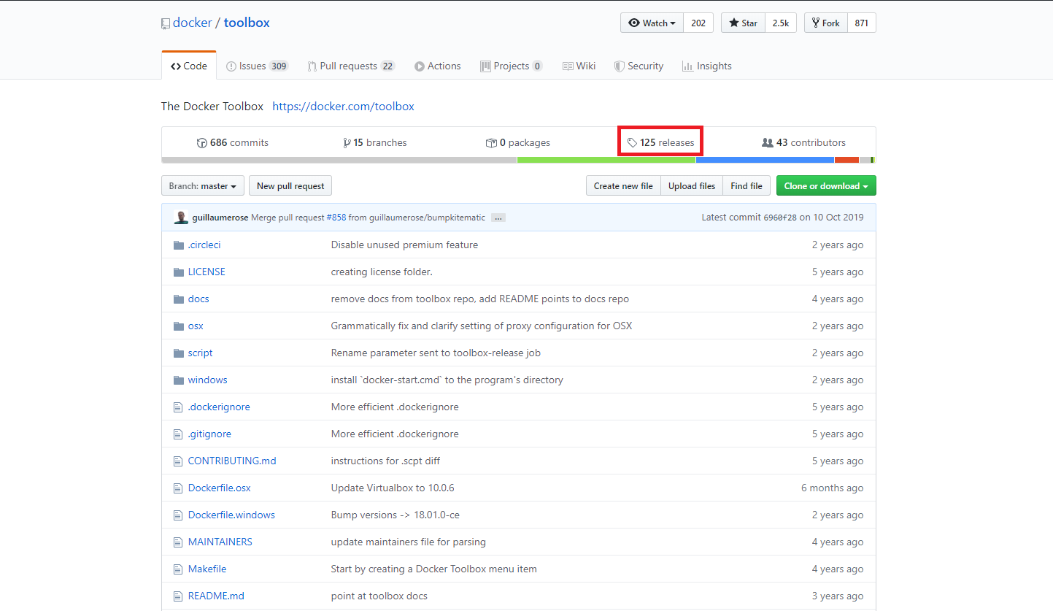View the 43 contributors
This screenshot has height=611, width=1053.
pos(803,143)
